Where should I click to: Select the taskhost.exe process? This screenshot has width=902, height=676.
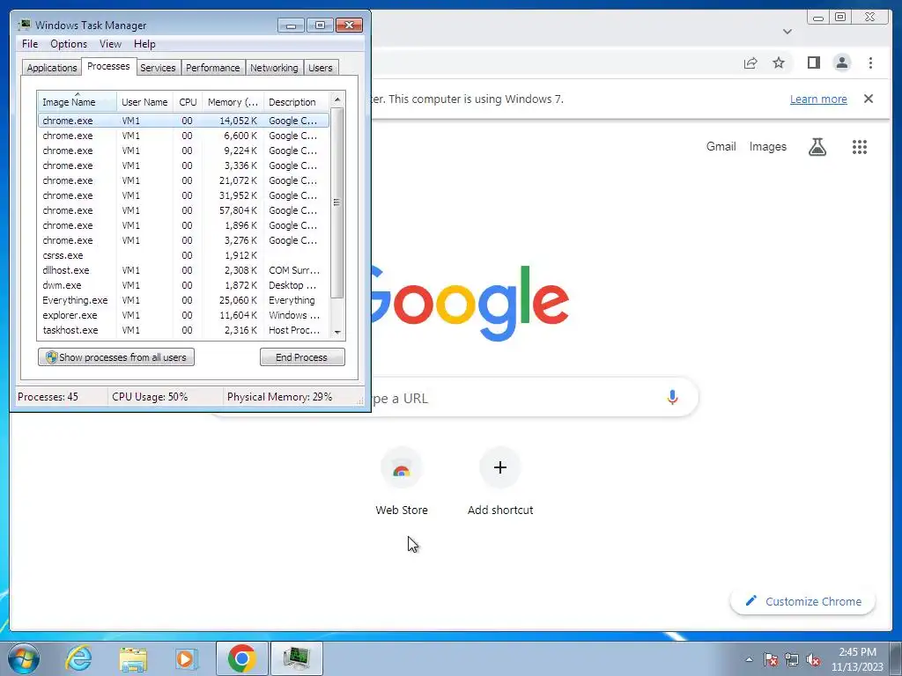[183, 330]
